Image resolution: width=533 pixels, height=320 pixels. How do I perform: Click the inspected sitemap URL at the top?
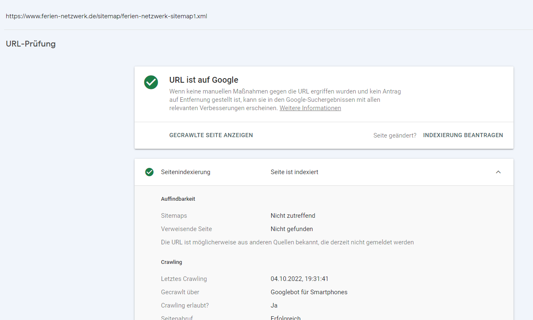point(106,17)
